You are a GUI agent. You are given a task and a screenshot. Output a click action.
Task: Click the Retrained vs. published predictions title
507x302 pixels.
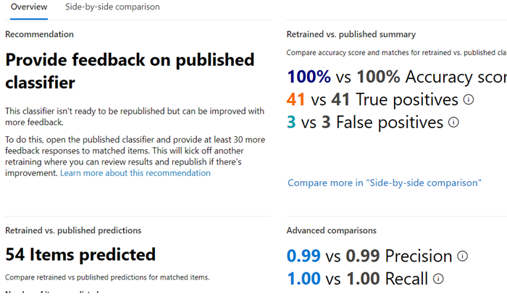[73, 230]
